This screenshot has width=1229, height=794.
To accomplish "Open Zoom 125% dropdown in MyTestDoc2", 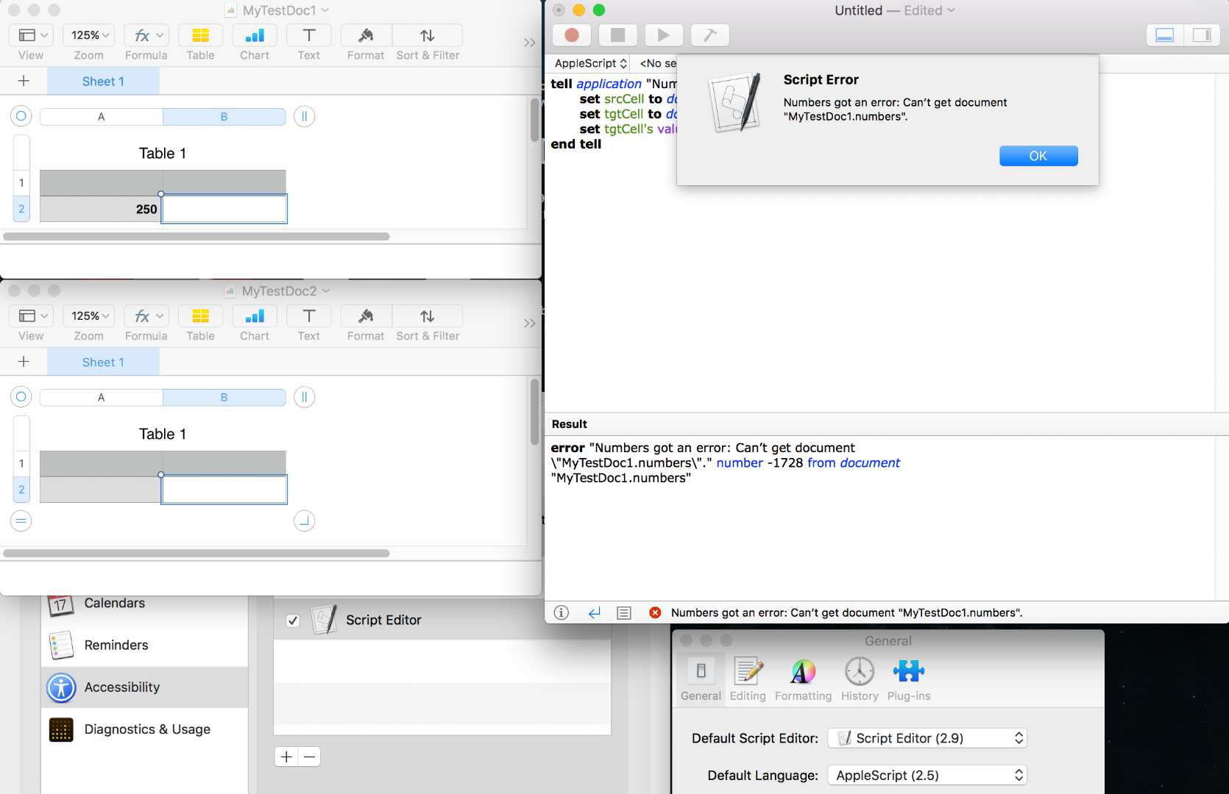I will coord(89,316).
